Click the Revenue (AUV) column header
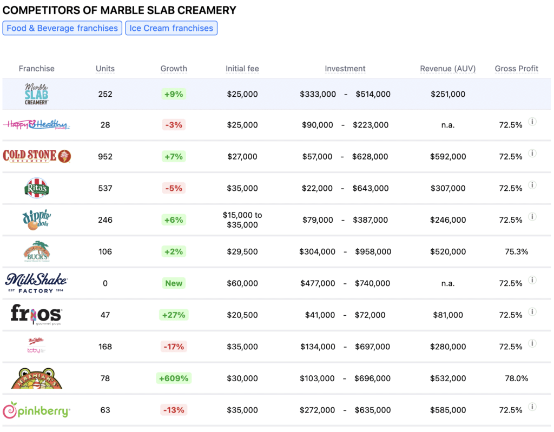 point(447,69)
